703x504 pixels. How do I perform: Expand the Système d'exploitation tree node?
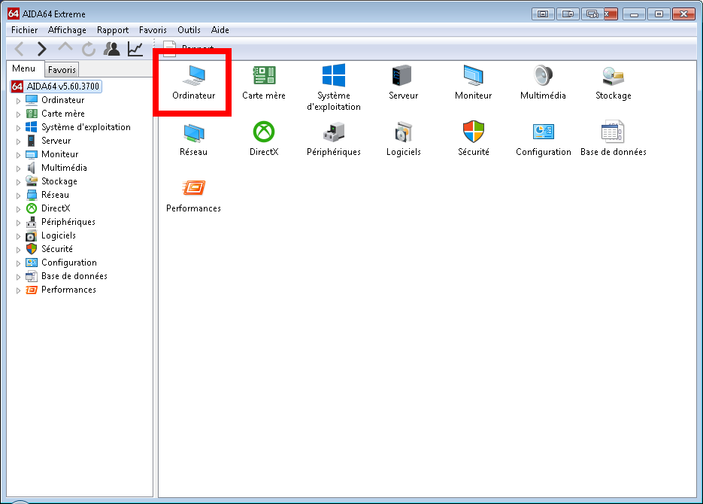18,127
